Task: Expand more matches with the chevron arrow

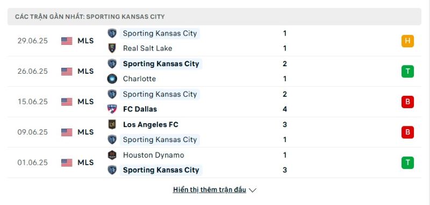Action: coord(253,190)
